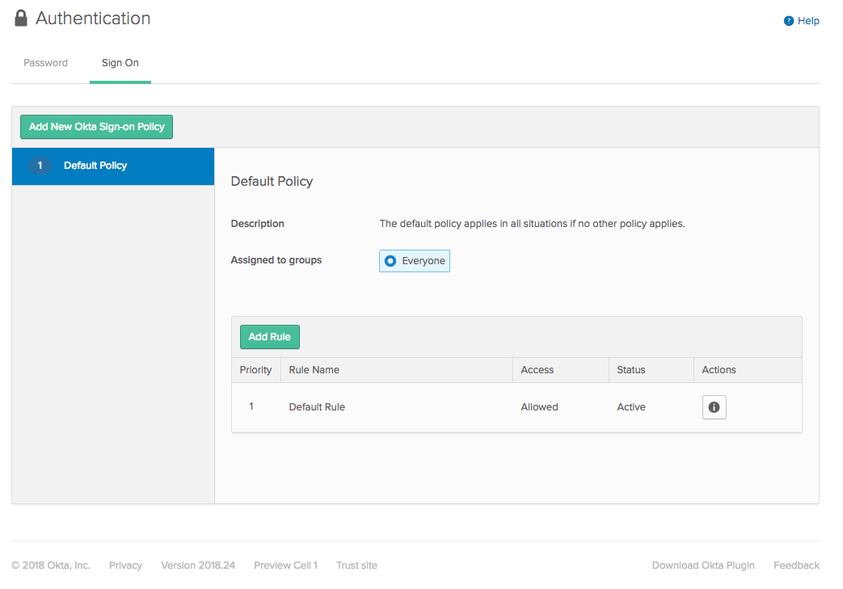The height and width of the screenshot is (589, 843).
Task: Open the Privacy footer link
Action: pyautogui.click(x=125, y=566)
